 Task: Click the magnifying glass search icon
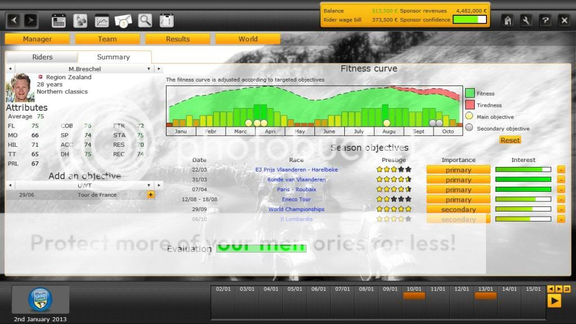[145, 21]
